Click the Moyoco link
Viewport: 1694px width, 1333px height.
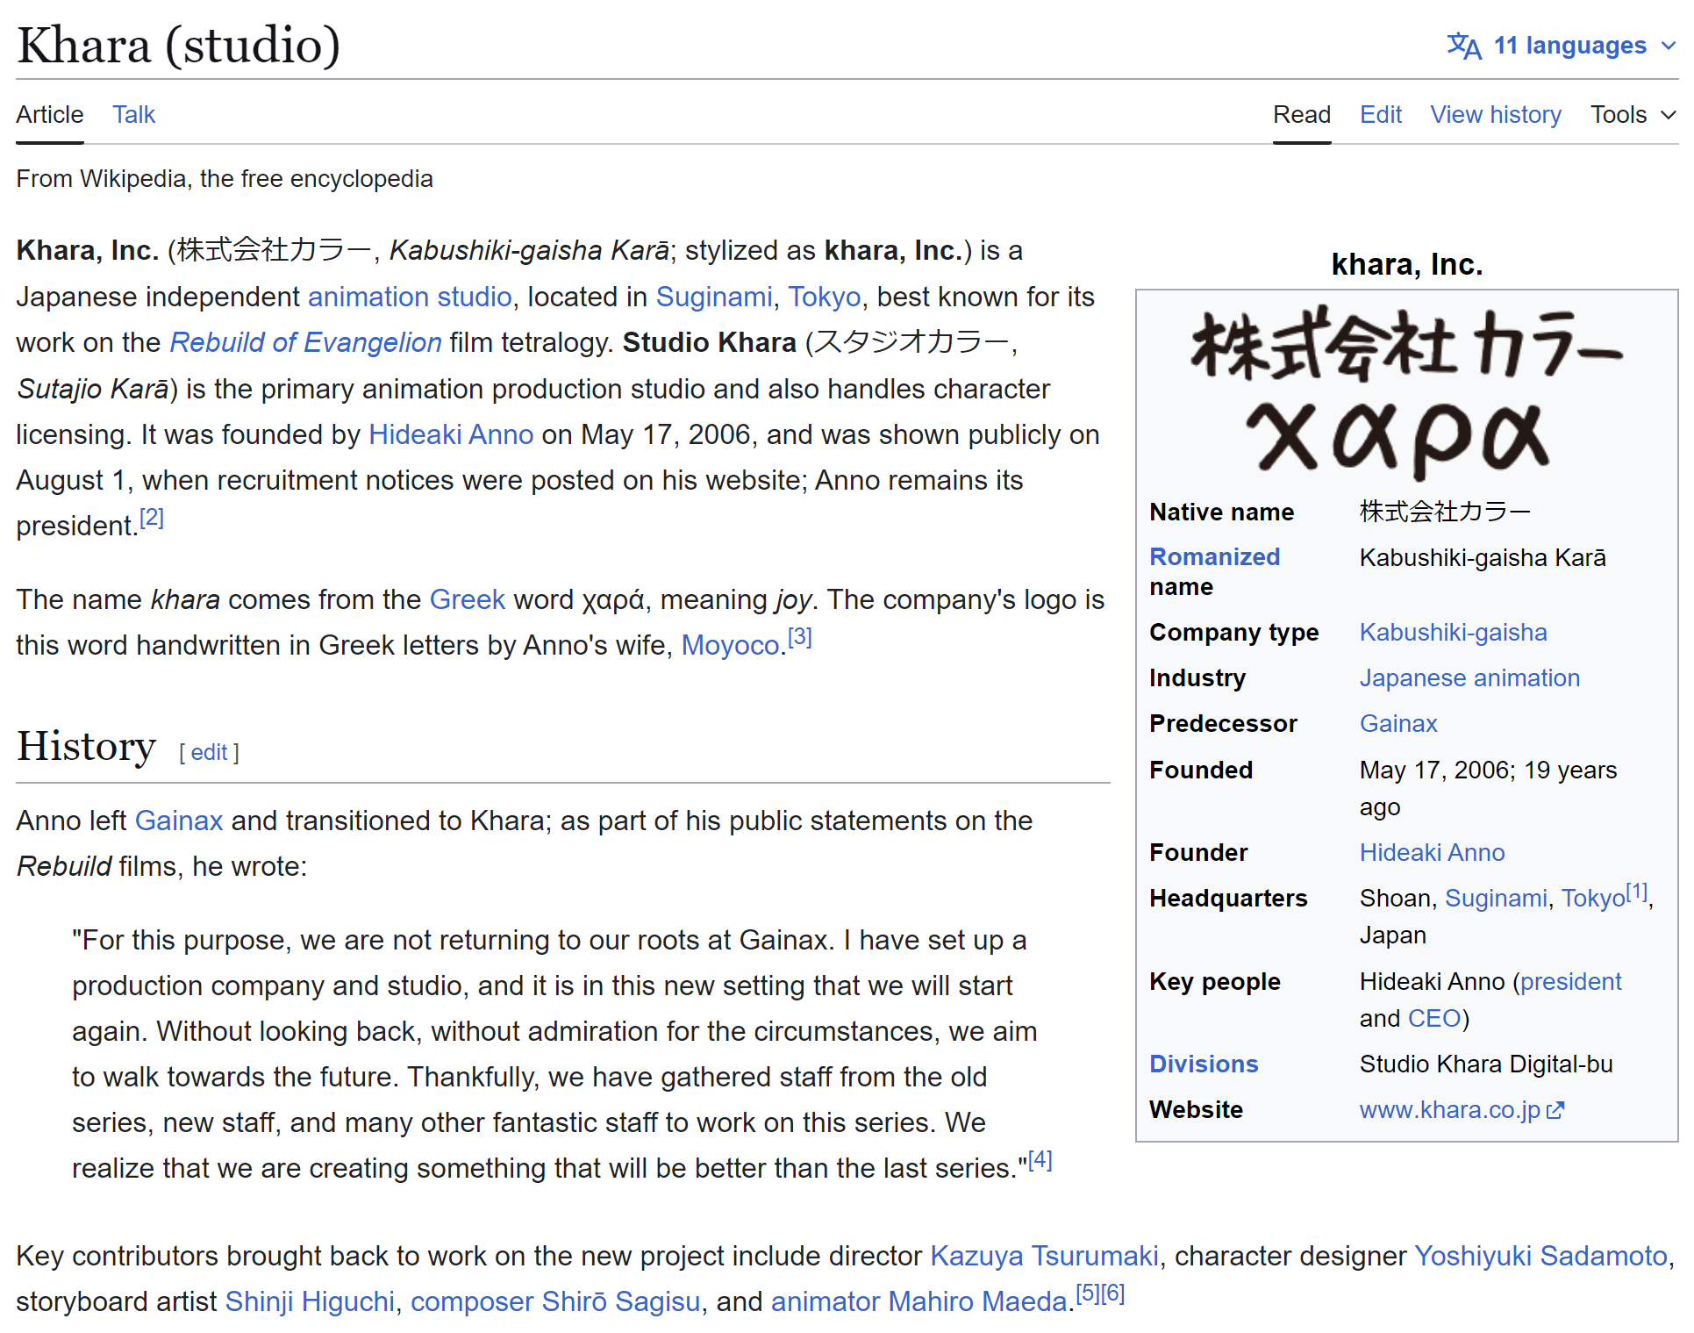click(730, 645)
